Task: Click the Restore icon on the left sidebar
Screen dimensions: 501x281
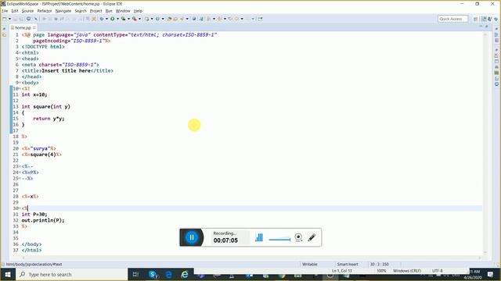Action: click(x=4, y=28)
